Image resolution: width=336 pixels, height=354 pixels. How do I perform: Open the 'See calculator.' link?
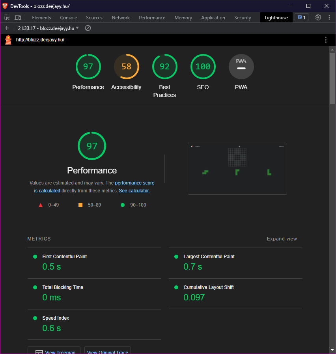(x=134, y=191)
